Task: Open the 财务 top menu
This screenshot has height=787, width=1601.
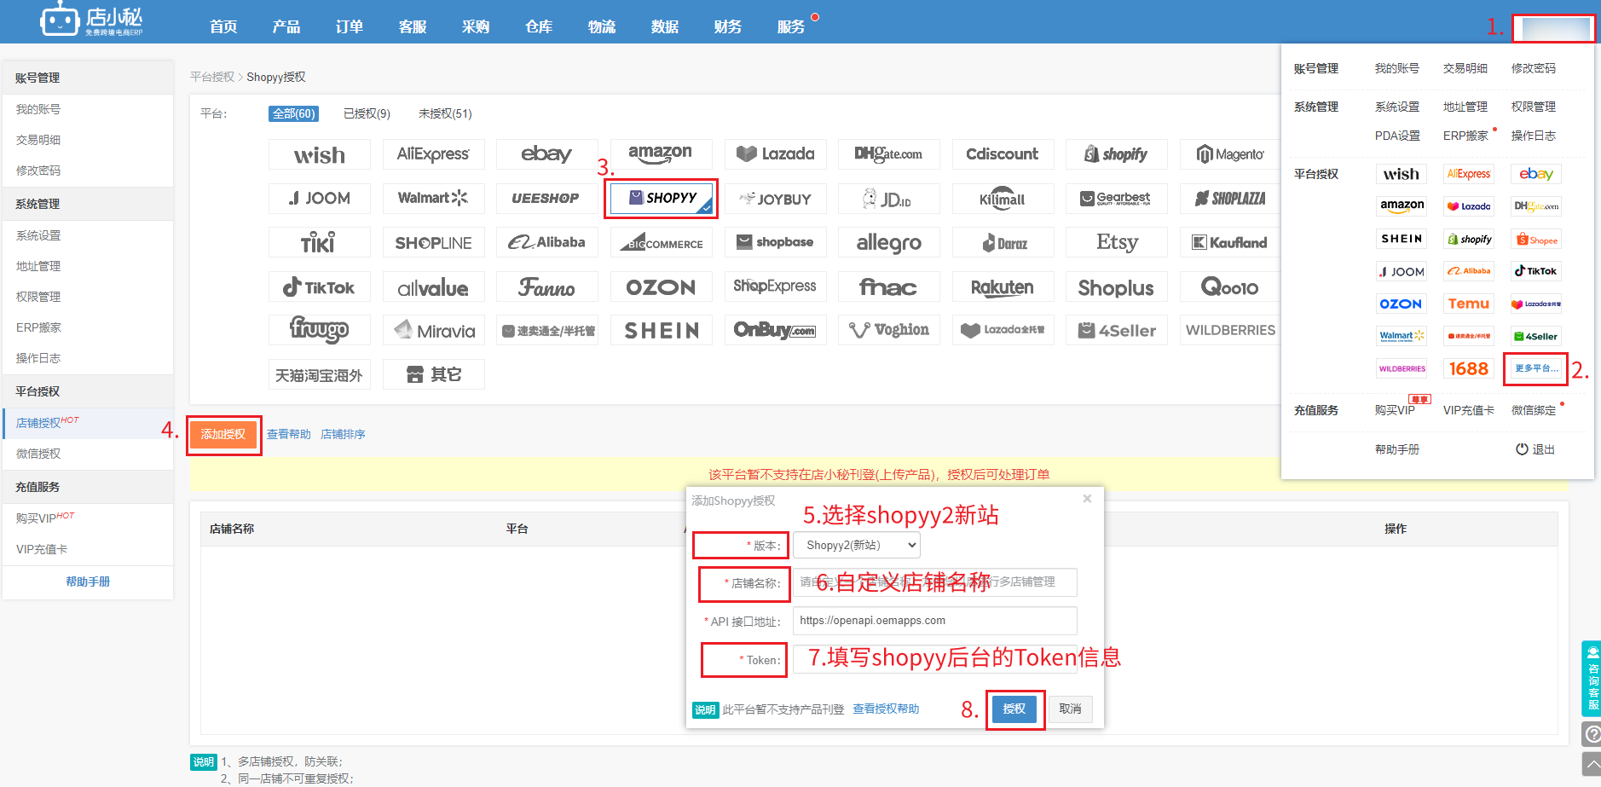Action: coord(728,26)
